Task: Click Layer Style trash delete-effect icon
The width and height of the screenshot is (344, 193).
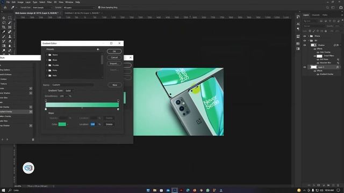Action: [x=33, y=139]
